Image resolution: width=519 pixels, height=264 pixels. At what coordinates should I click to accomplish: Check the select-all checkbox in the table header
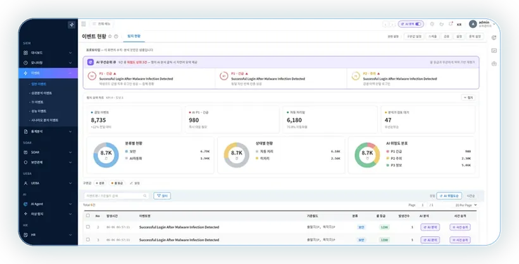88,216
